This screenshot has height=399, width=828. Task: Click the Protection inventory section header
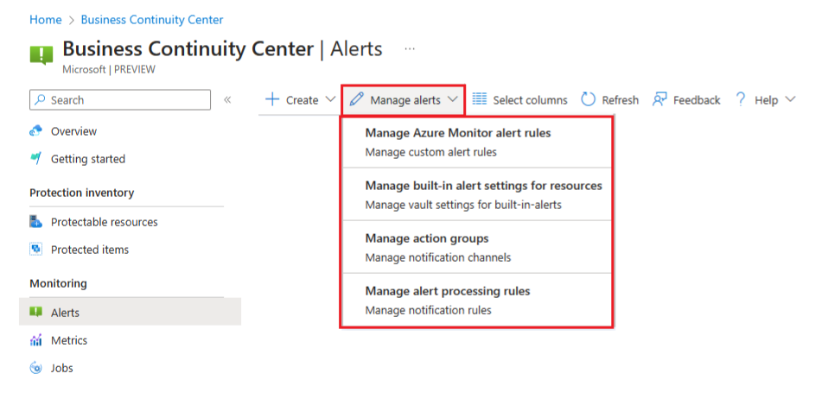[x=82, y=193]
